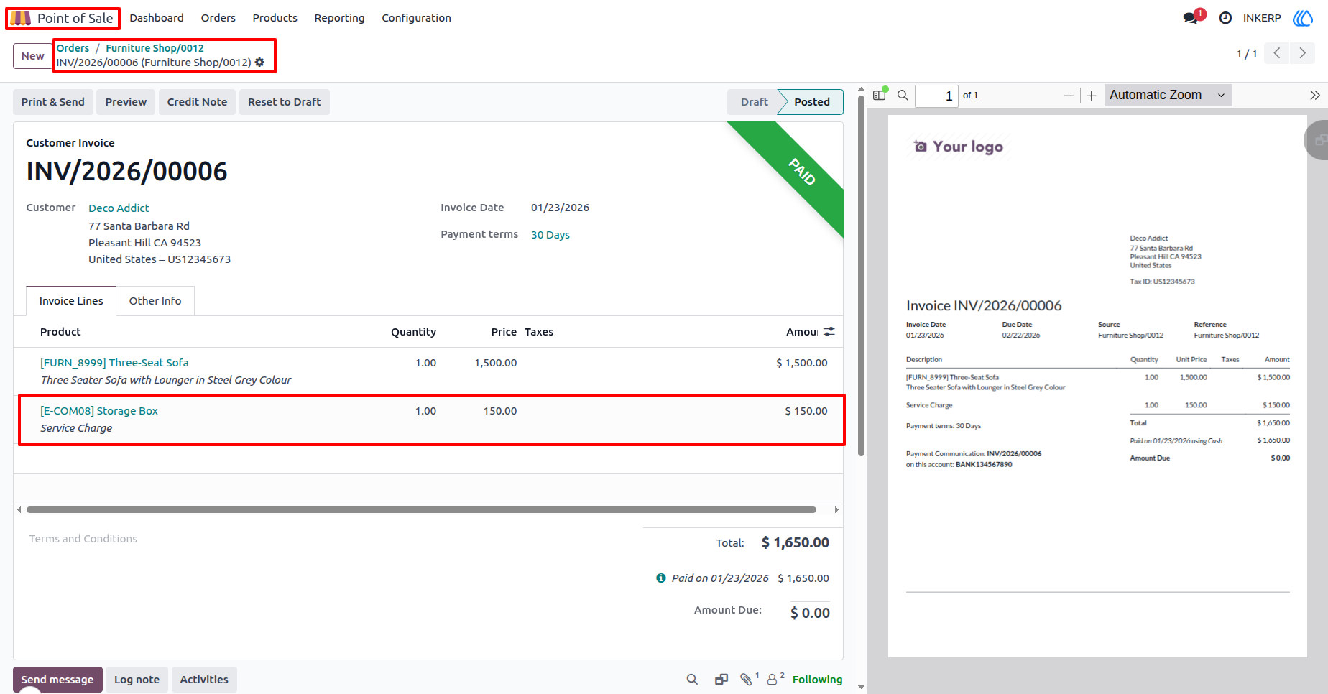Zoom in the PDF preview
1328x694 pixels.
pos(1092,96)
